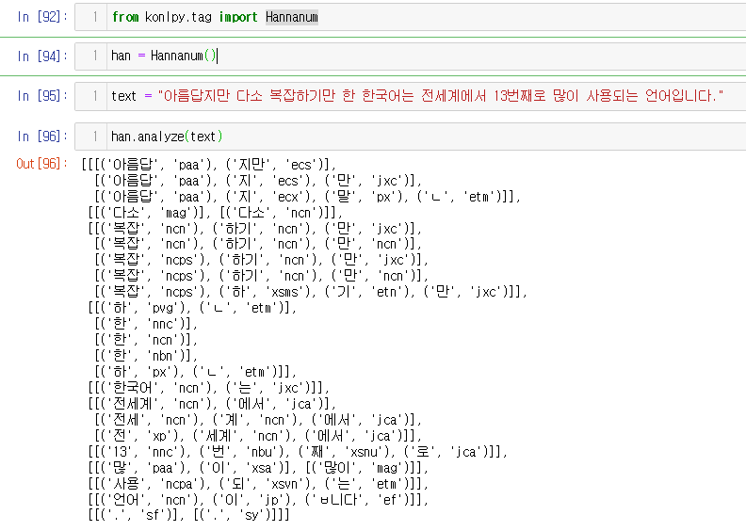Click output line with '지만', 'ecs'

pyautogui.click(x=209, y=165)
